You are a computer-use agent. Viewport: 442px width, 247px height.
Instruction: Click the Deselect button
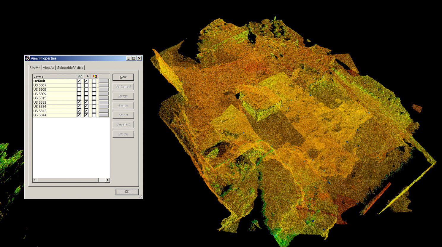pyautogui.click(x=123, y=124)
